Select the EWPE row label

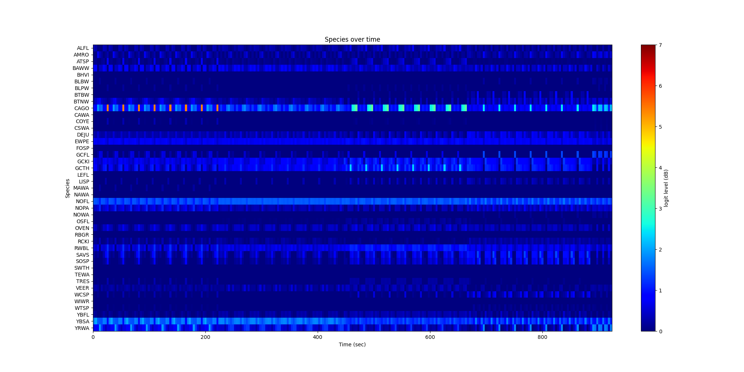pos(82,141)
